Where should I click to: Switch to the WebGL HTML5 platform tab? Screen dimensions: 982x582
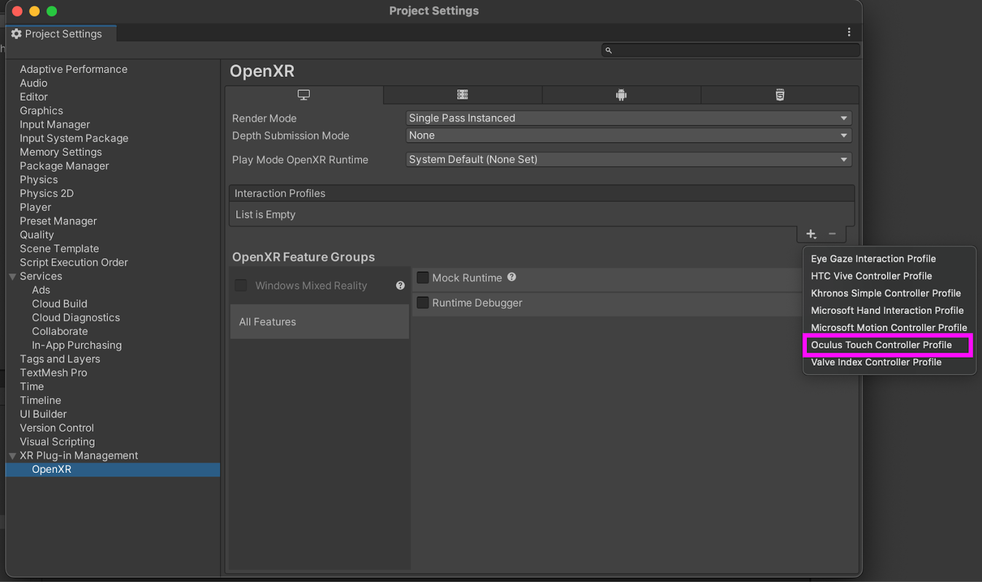point(779,95)
